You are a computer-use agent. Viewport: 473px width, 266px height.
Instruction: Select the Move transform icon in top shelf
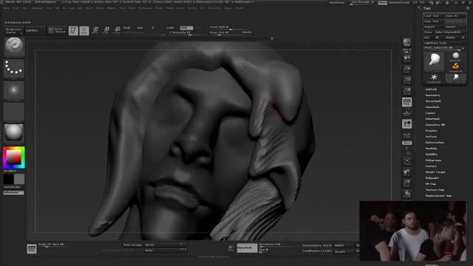pyautogui.click(x=95, y=30)
